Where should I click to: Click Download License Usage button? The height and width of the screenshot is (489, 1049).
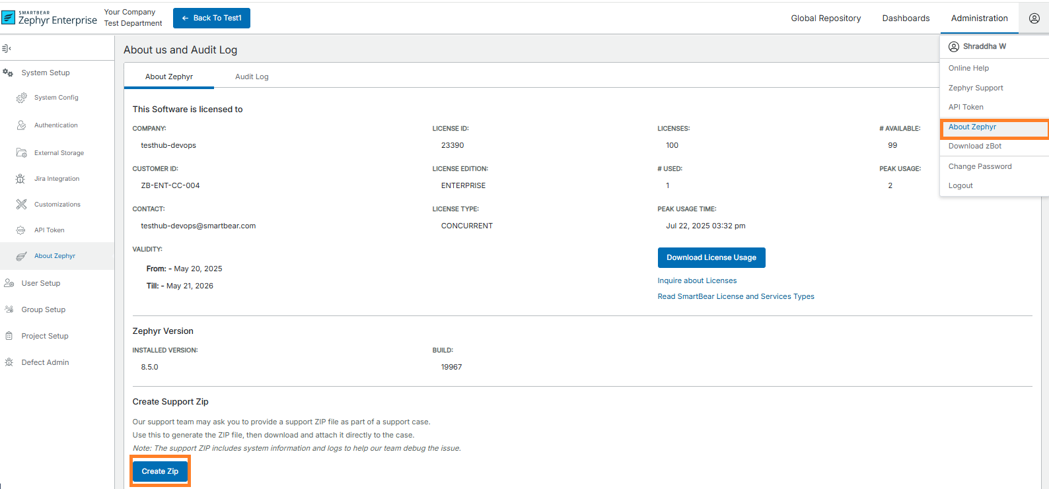tap(711, 257)
